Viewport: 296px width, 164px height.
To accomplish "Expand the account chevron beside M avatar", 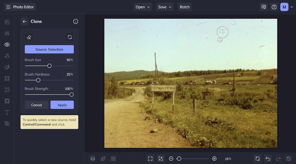I will [x=292, y=7].
